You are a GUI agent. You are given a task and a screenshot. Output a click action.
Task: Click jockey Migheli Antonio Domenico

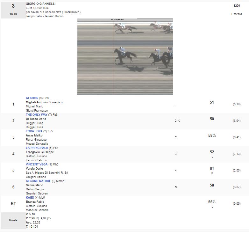[x=44, y=102]
